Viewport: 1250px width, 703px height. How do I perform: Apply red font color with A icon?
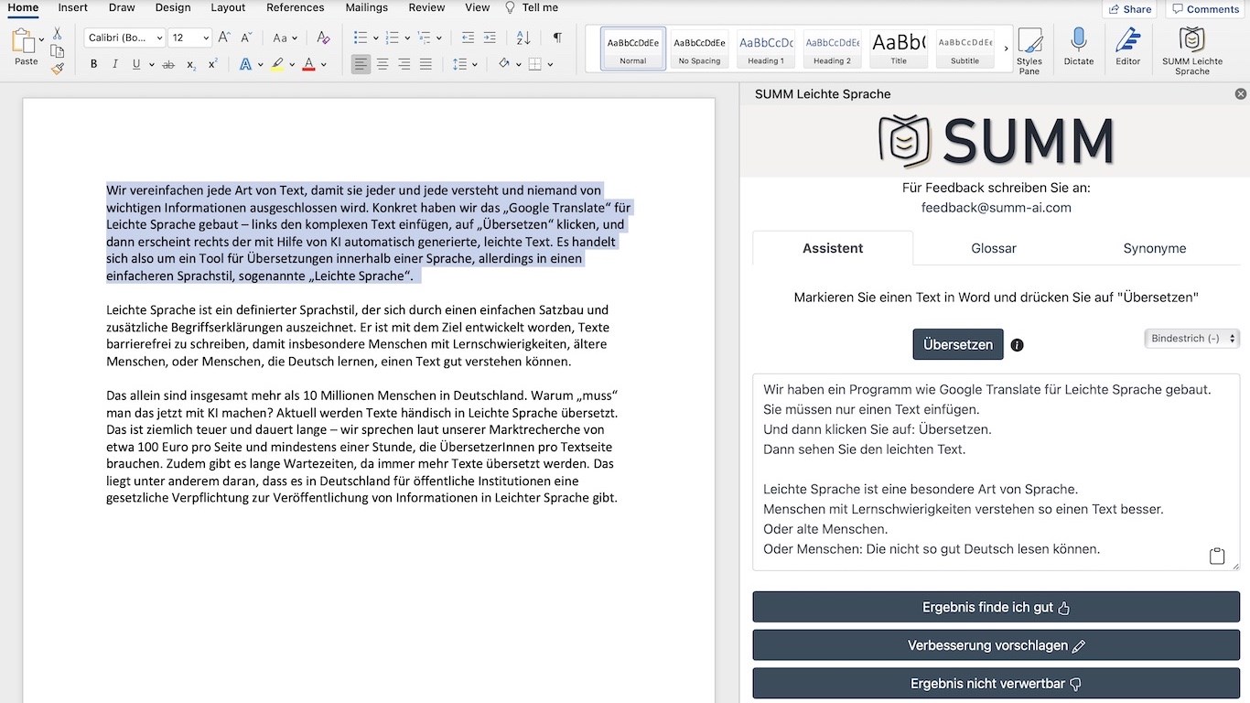pyautogui.click(x=308, y=64)
